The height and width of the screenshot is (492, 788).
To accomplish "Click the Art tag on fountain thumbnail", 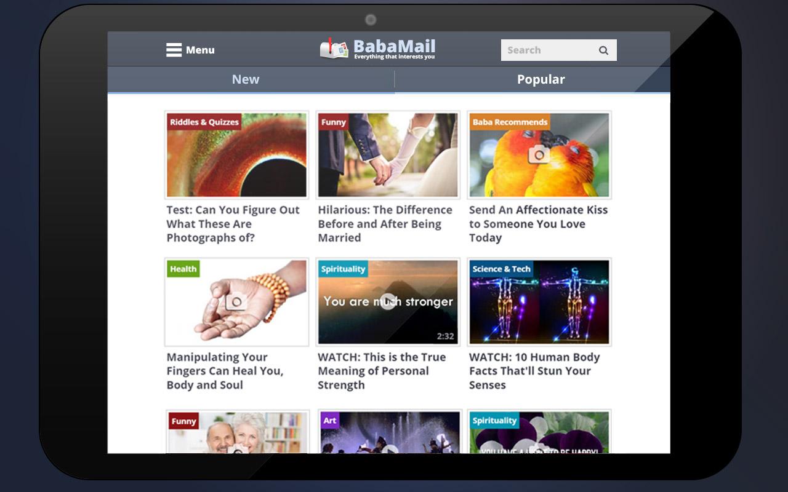I will [329, 421].
